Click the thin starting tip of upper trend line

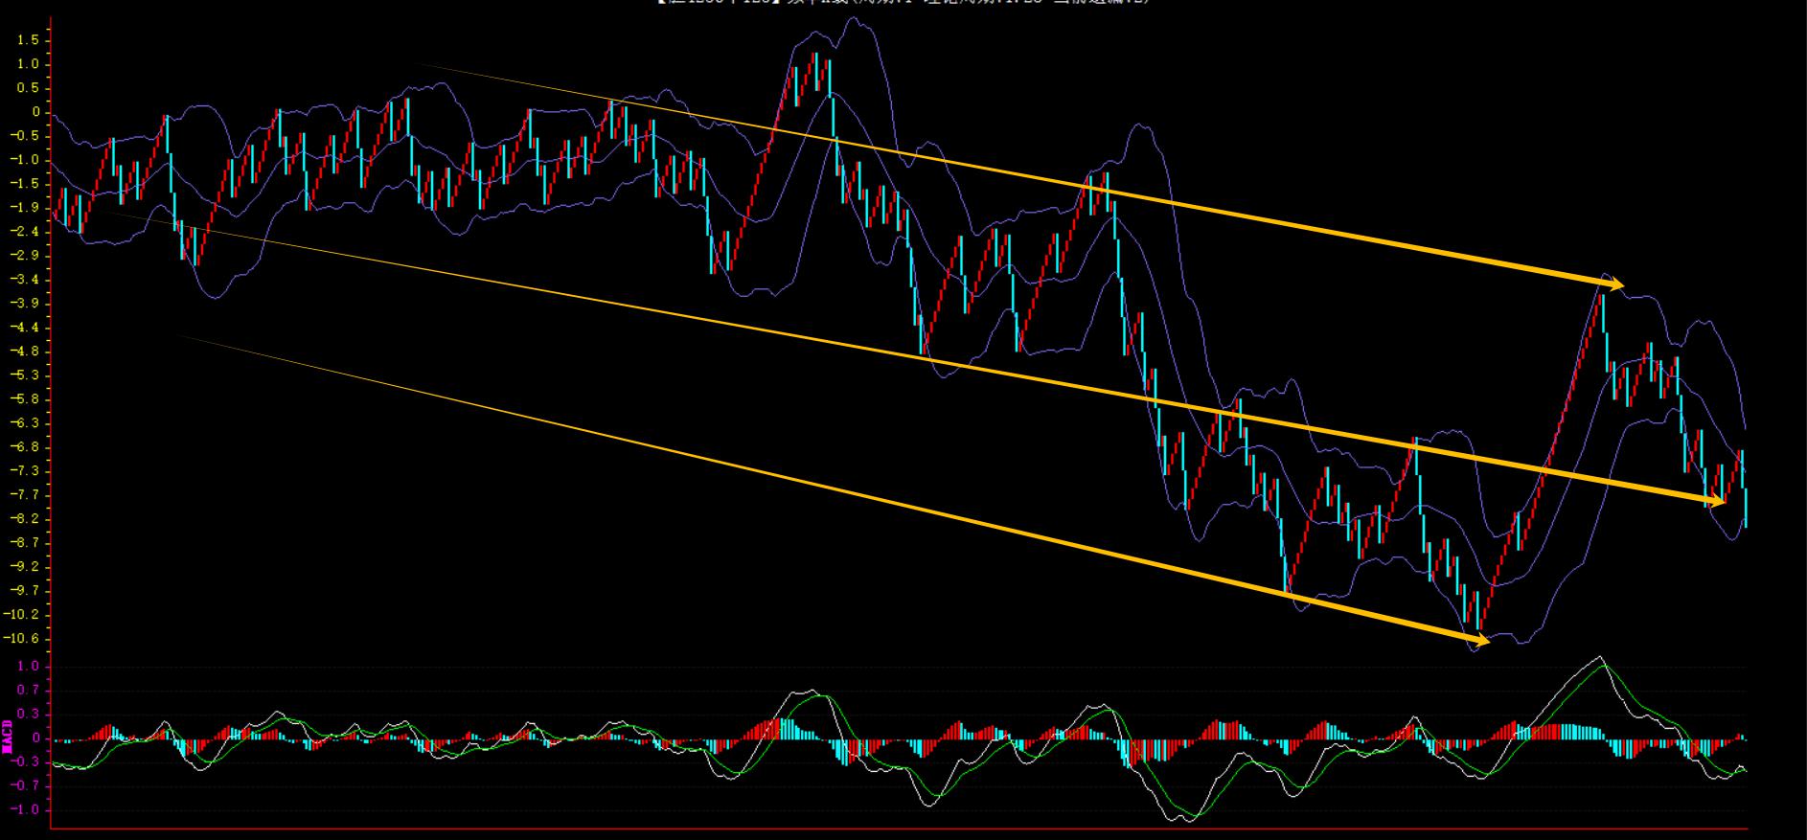click(422, 65)
